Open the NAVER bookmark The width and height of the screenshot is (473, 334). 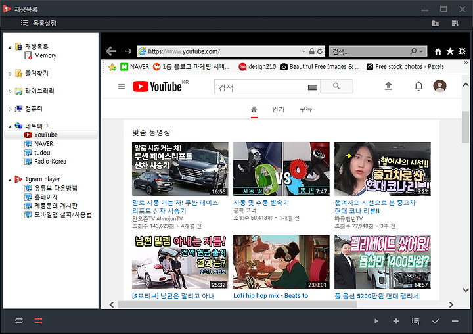[x=135, y=67]
